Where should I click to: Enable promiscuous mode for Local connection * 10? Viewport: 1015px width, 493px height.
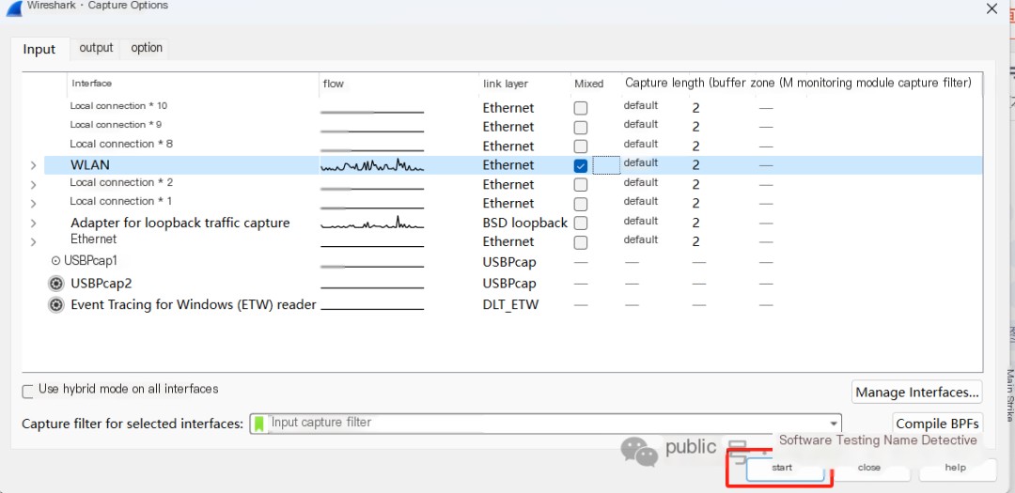(x=581, y=108)
